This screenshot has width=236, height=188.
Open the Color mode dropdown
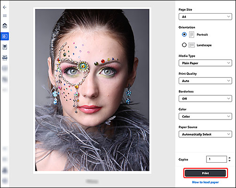coord(205,116)
